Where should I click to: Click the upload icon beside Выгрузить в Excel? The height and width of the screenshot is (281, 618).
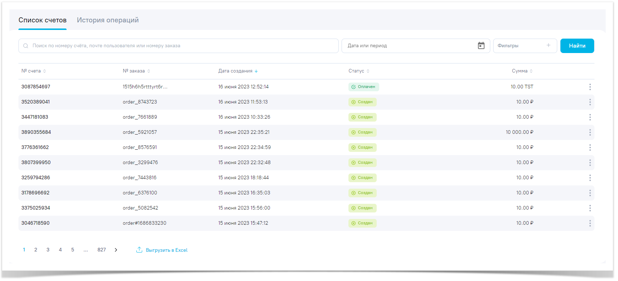point(139,250)
